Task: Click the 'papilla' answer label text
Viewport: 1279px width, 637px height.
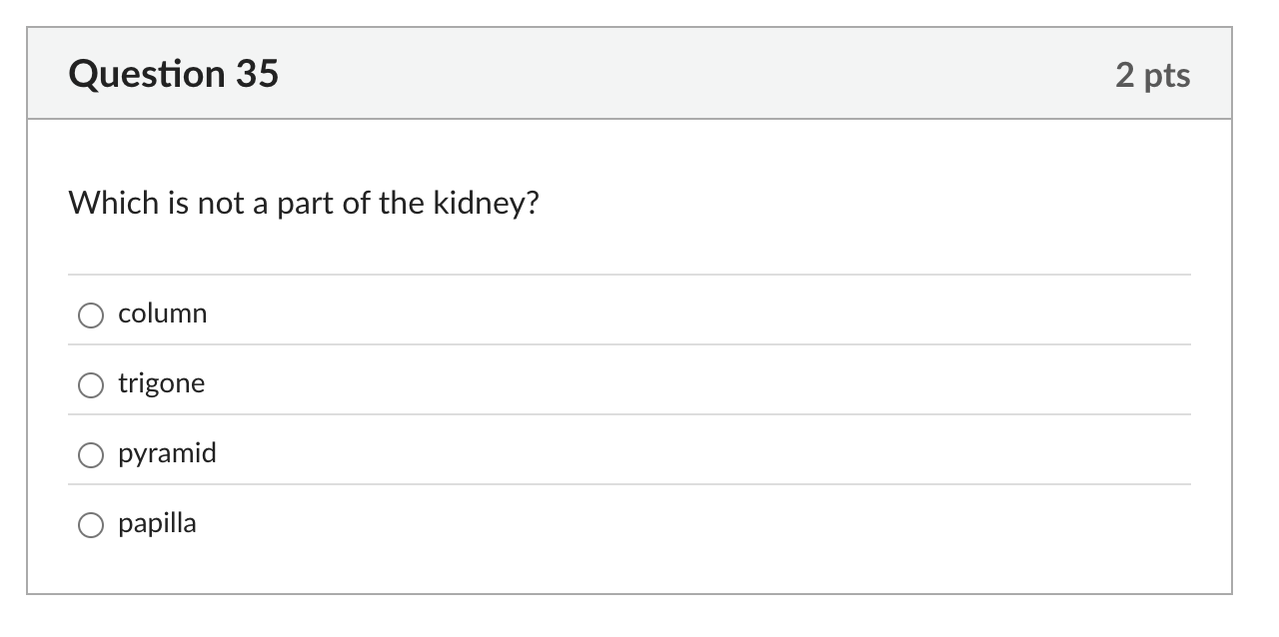Action: click(x=157, y=523)
